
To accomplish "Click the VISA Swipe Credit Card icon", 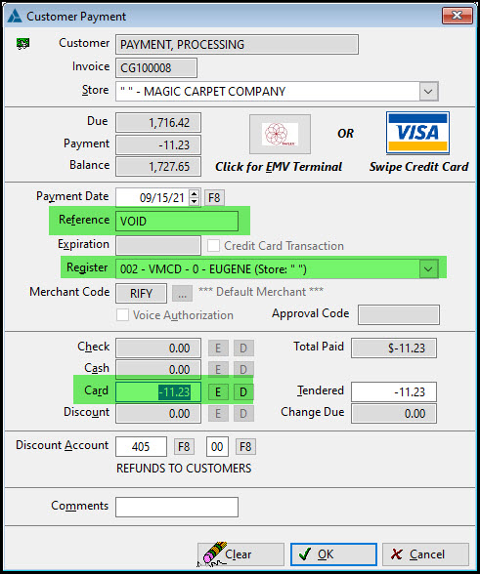I will coord(417,133).
